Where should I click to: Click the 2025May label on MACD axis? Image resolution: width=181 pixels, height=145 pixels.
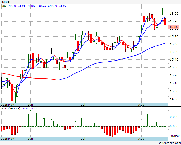(x=7, y=139)
